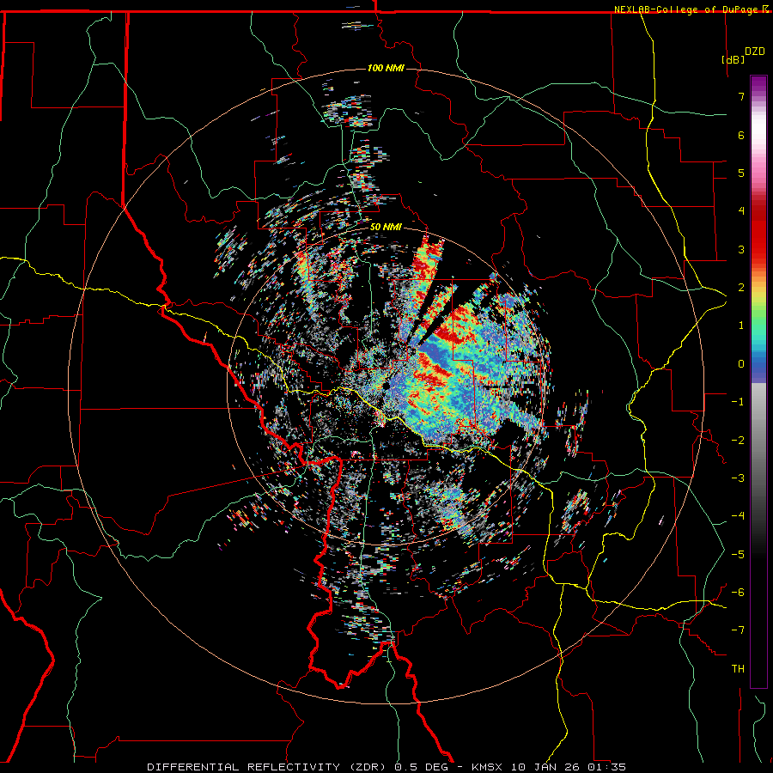Click the positive 1 value on scale
773x773 pixels.
(x=741, y=326)
